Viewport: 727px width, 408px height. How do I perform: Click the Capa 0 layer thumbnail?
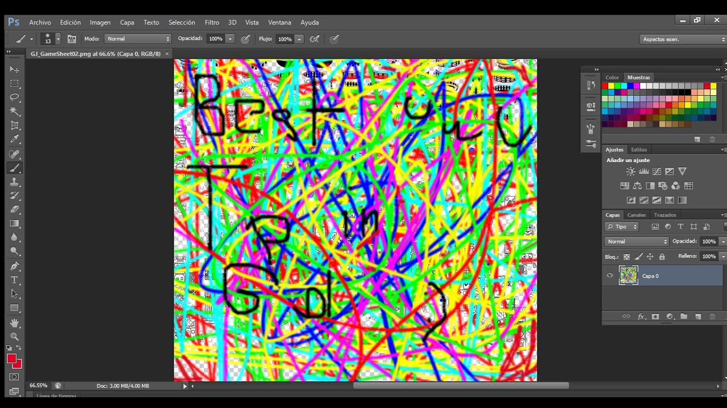tap(628, 276)
